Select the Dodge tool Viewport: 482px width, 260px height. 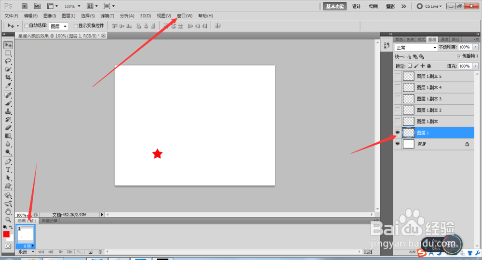coord(8,151)
